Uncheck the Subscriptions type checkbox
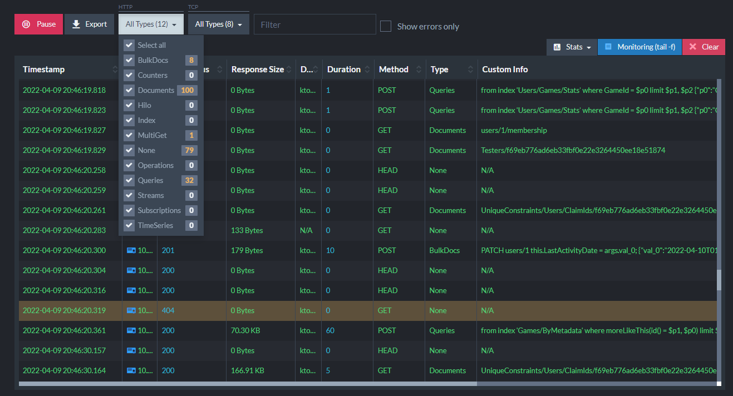 pyautogui.click(x=129, y=210)
